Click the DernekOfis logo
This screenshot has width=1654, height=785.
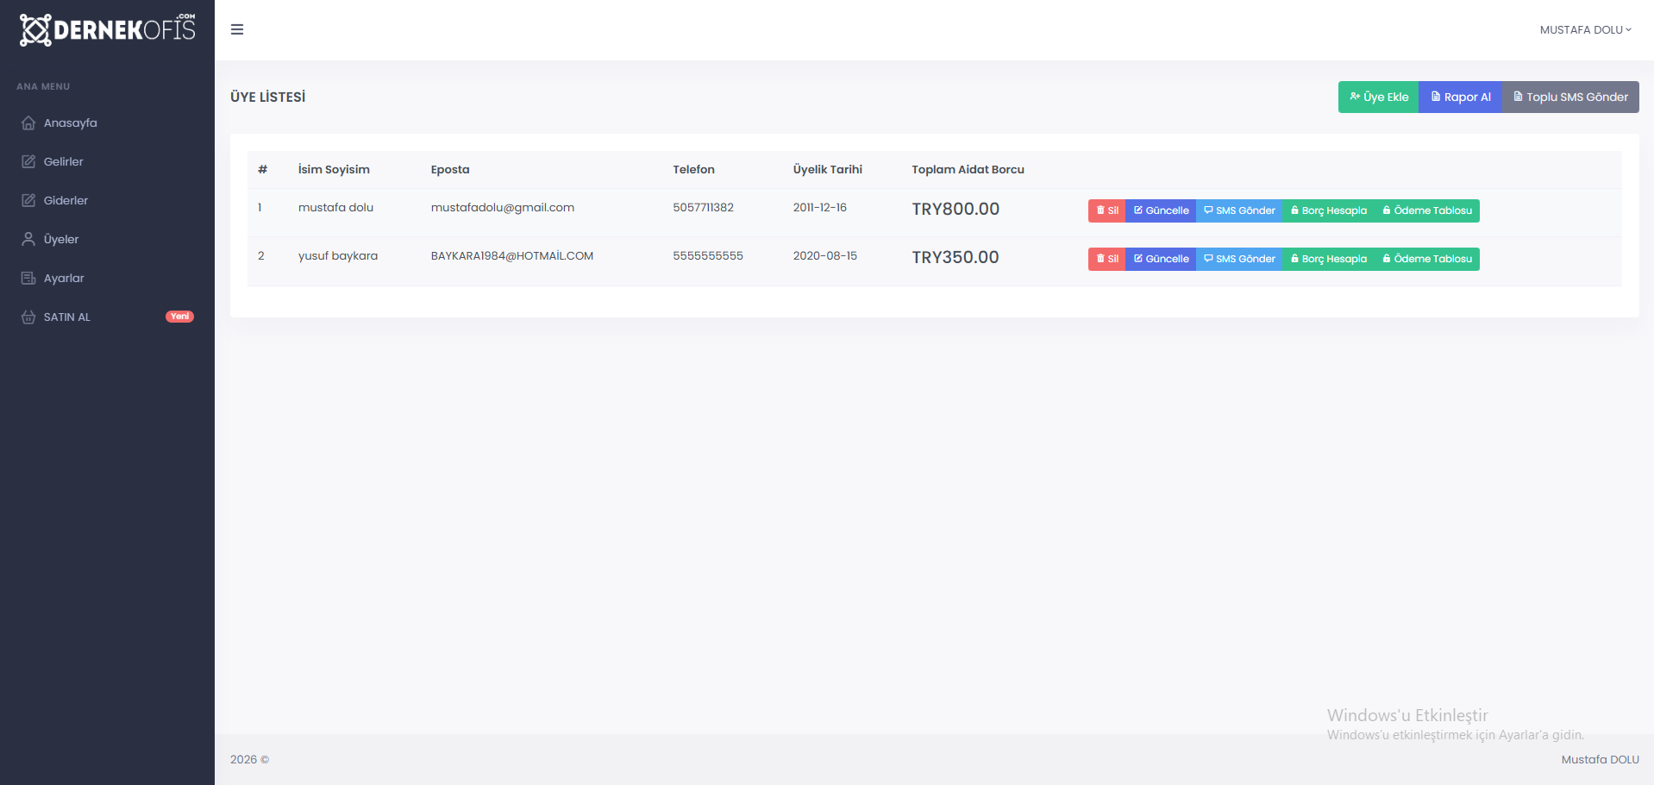point(108,29)
